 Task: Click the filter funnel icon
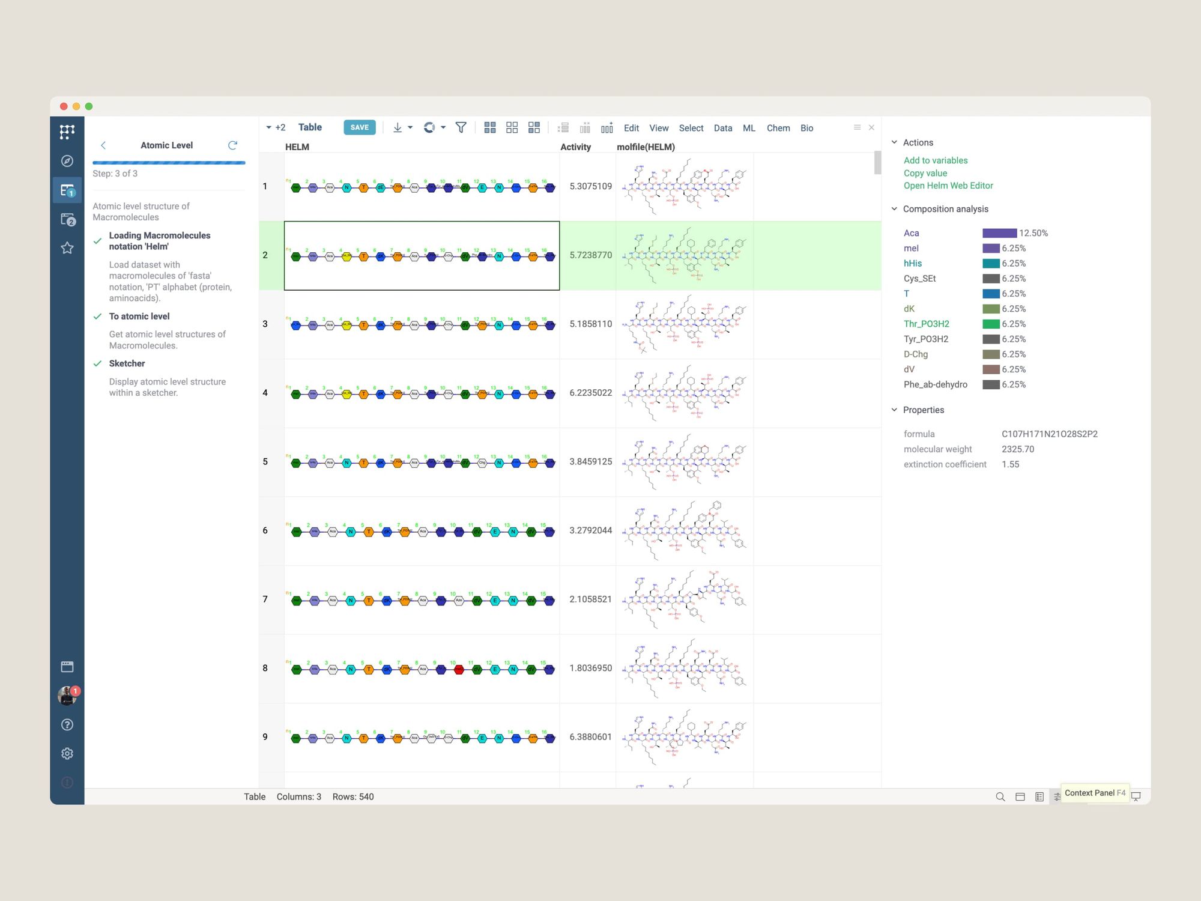(x=461, y=127)
